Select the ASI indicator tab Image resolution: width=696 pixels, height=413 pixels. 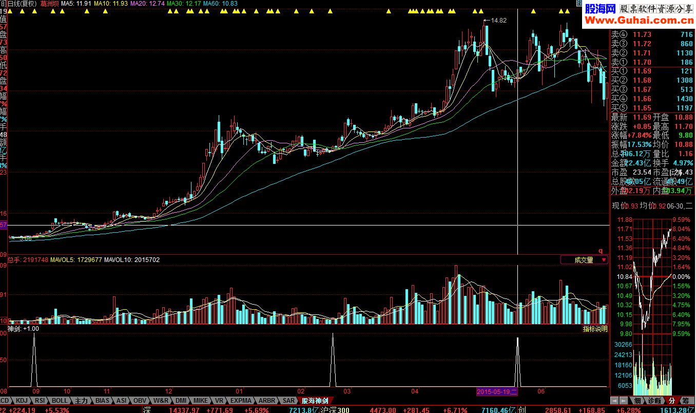[x=122, y=400]
